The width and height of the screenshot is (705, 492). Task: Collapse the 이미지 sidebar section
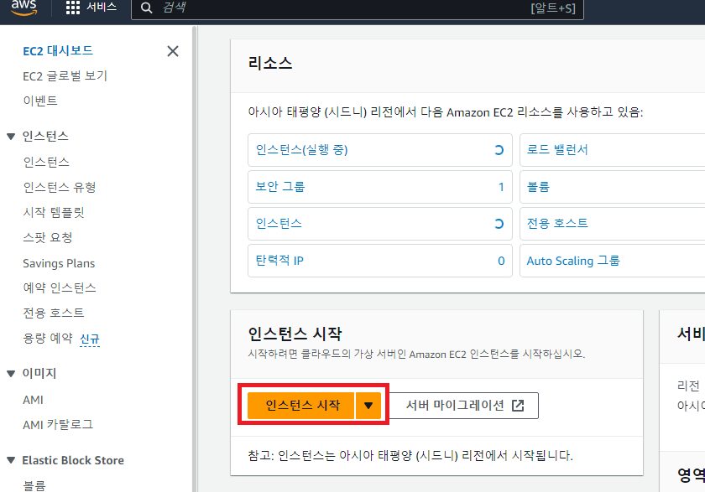coord(11,373)
